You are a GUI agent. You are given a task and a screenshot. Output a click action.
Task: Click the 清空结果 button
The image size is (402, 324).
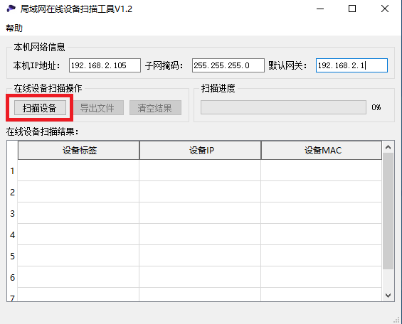click(155, 108)
